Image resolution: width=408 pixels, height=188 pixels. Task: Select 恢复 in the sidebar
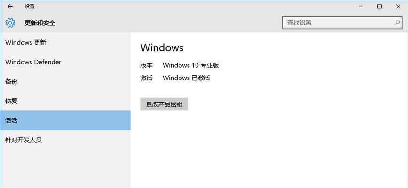click(65, 101)
